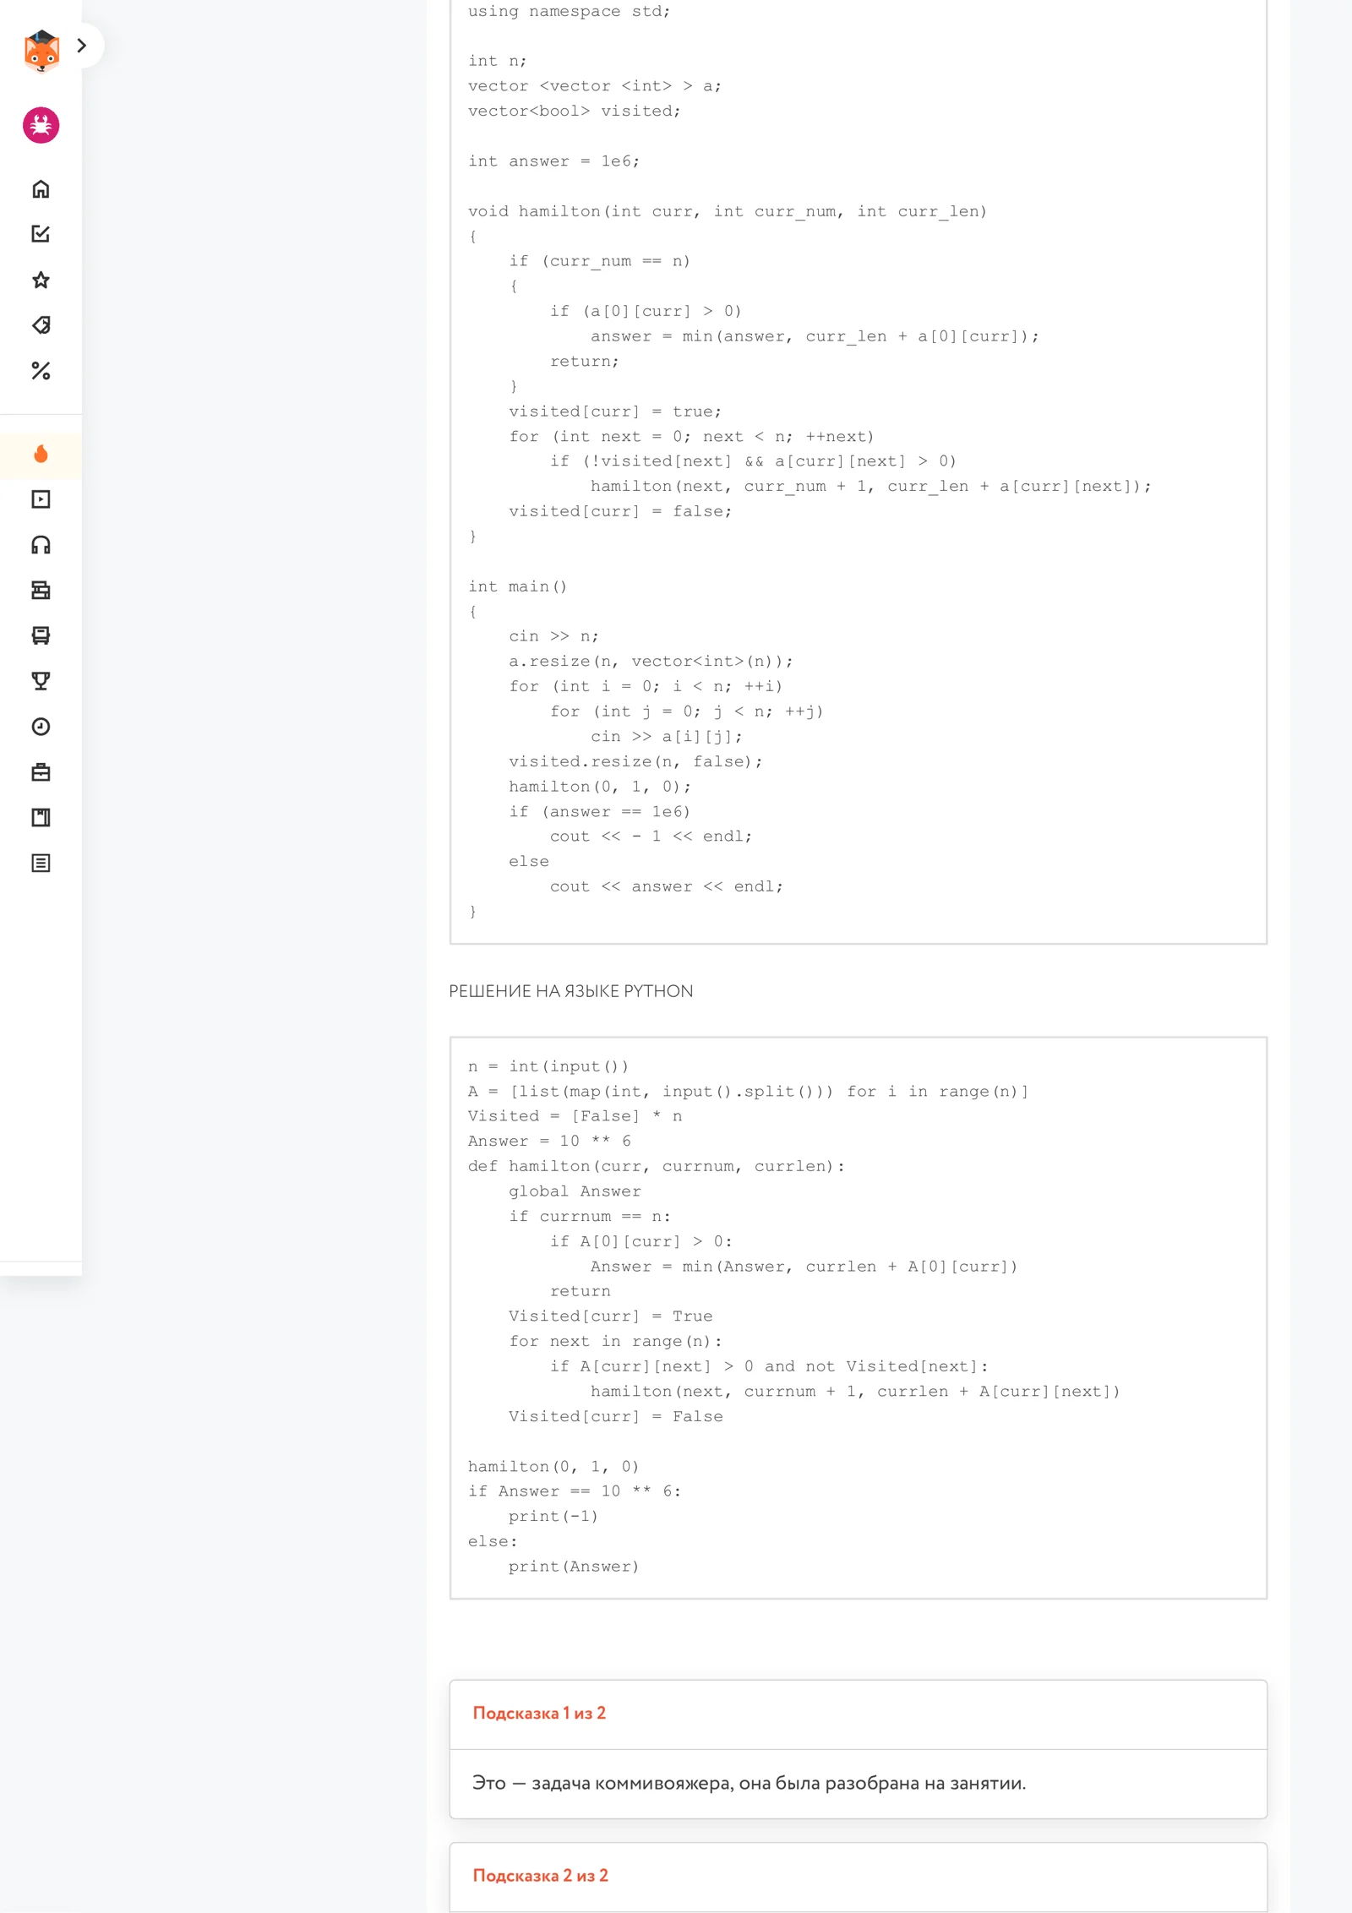Open the bus transport icon in sidebar

click(x=41, y=635)
